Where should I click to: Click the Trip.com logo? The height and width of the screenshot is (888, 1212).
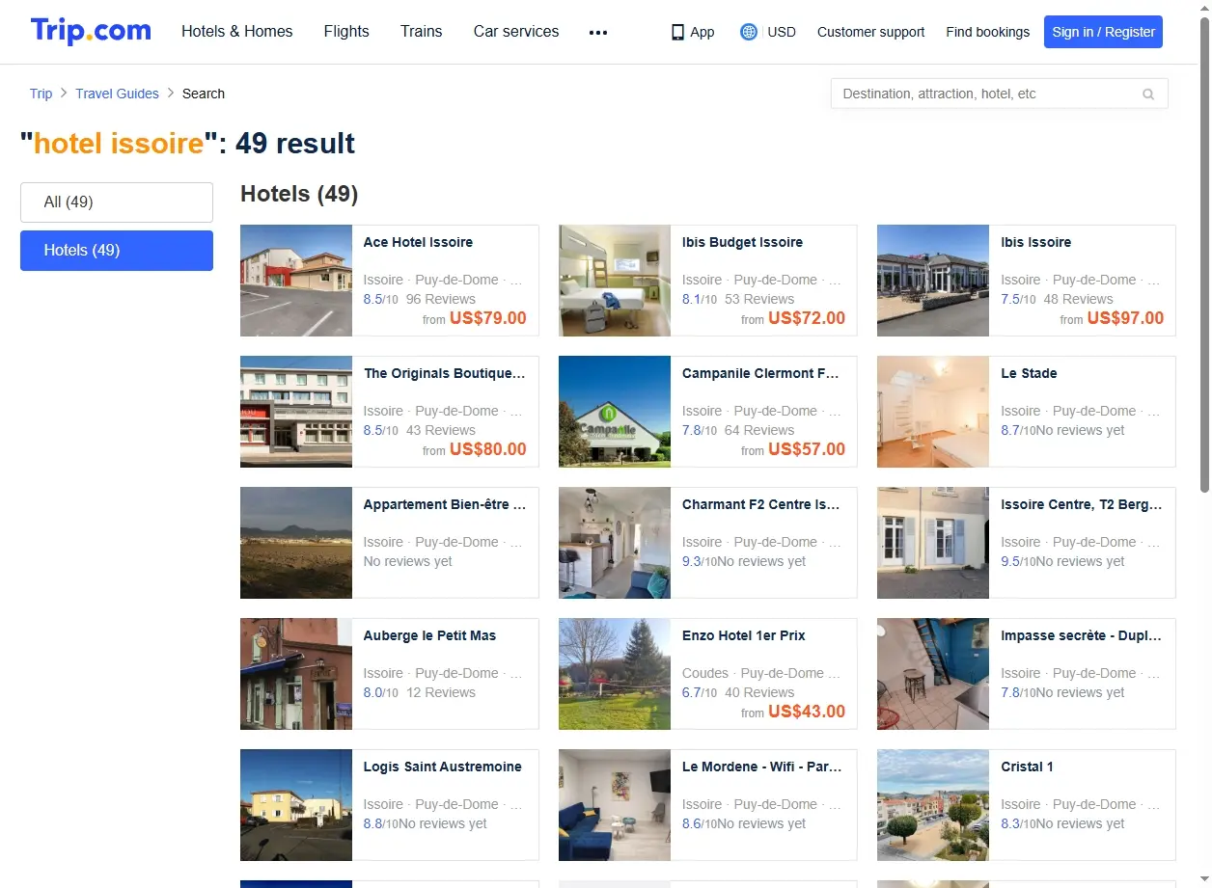(x=91, y=31)
